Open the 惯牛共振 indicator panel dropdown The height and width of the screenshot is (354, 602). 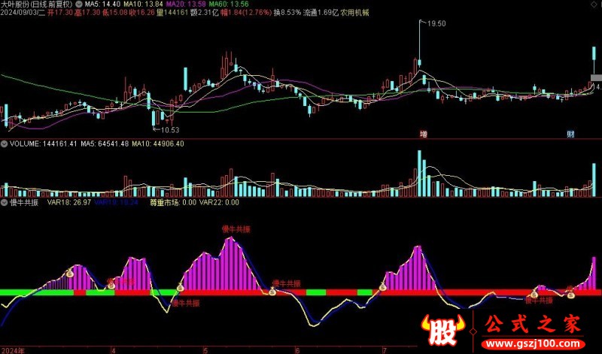point(5,202)
